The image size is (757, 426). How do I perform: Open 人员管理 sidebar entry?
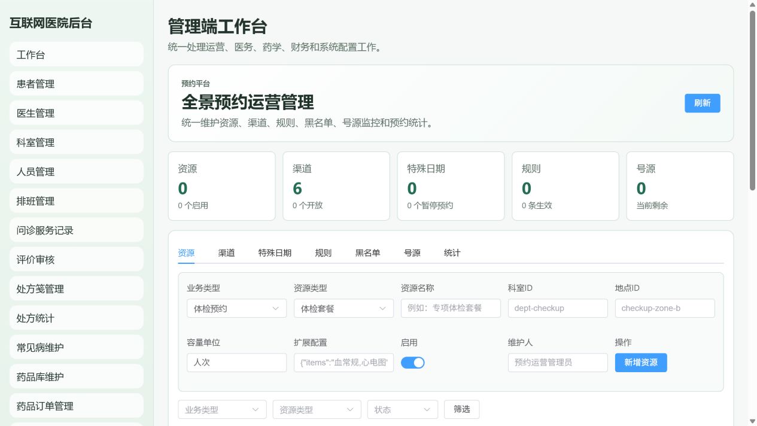(x=77, y=172)
